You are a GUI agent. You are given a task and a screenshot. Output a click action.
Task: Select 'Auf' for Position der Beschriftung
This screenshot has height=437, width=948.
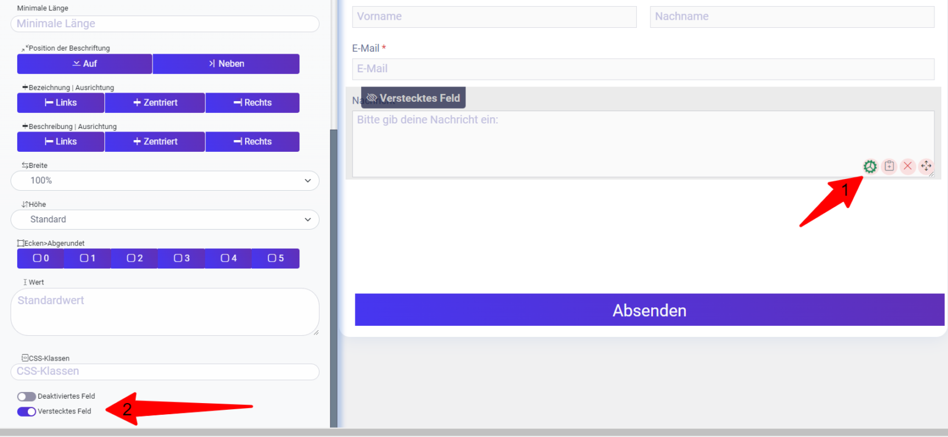pos(85,64)
